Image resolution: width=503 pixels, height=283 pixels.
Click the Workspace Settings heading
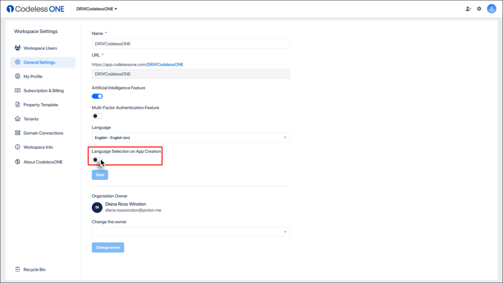[36, 31]
